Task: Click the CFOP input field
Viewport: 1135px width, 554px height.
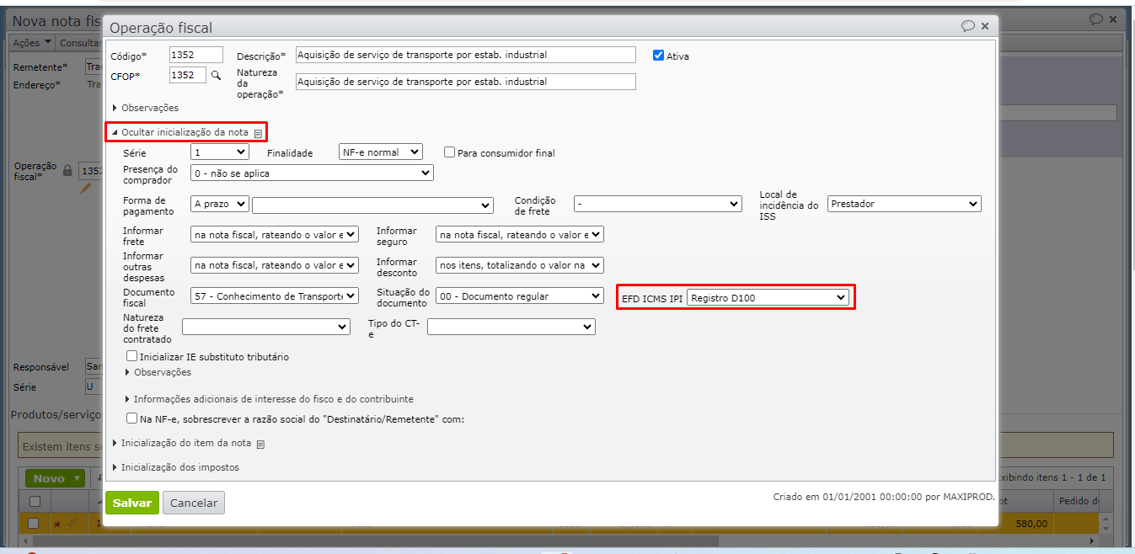Action: [188, 75]
